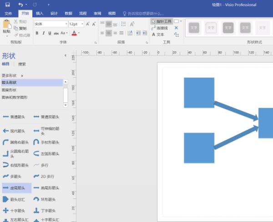Open the Aa change case dropdown
273x222 pixels.
click(64, 33)
